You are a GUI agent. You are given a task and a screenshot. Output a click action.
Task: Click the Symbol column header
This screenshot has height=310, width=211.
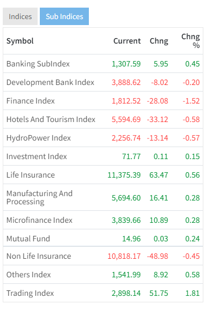point(20,41)
